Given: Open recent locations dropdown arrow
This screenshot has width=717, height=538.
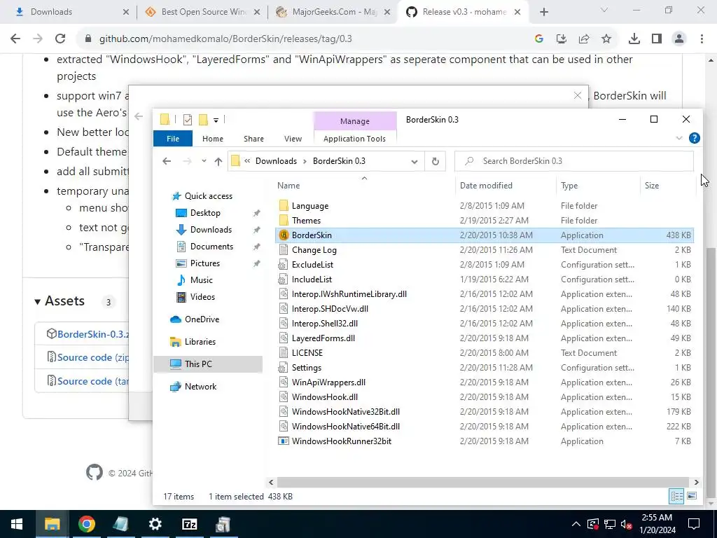Looking at the screenshot, I should click(204, 161).
